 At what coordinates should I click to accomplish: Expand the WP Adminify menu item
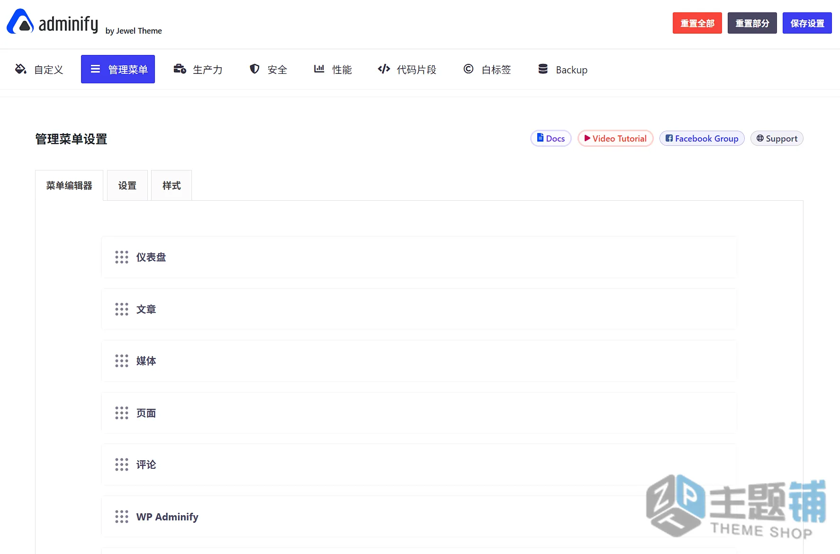419,517
